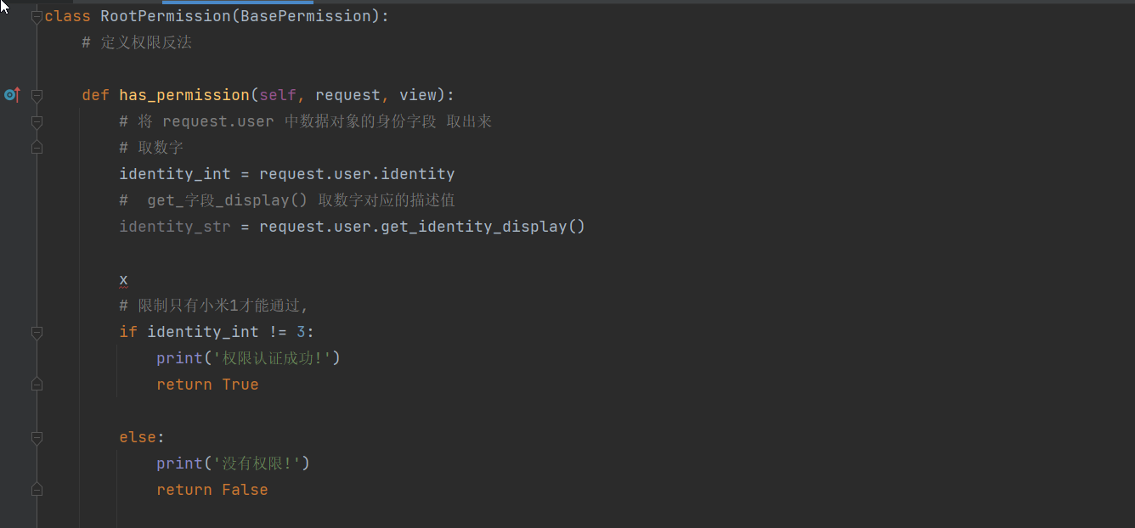Place cursor on return True statement

207,385
